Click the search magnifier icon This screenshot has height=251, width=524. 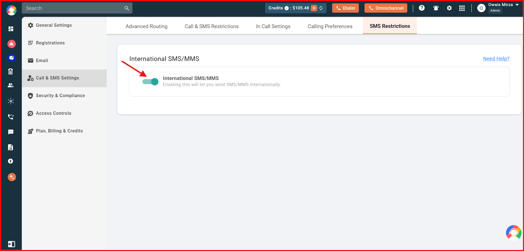click(x=127, y=8)
